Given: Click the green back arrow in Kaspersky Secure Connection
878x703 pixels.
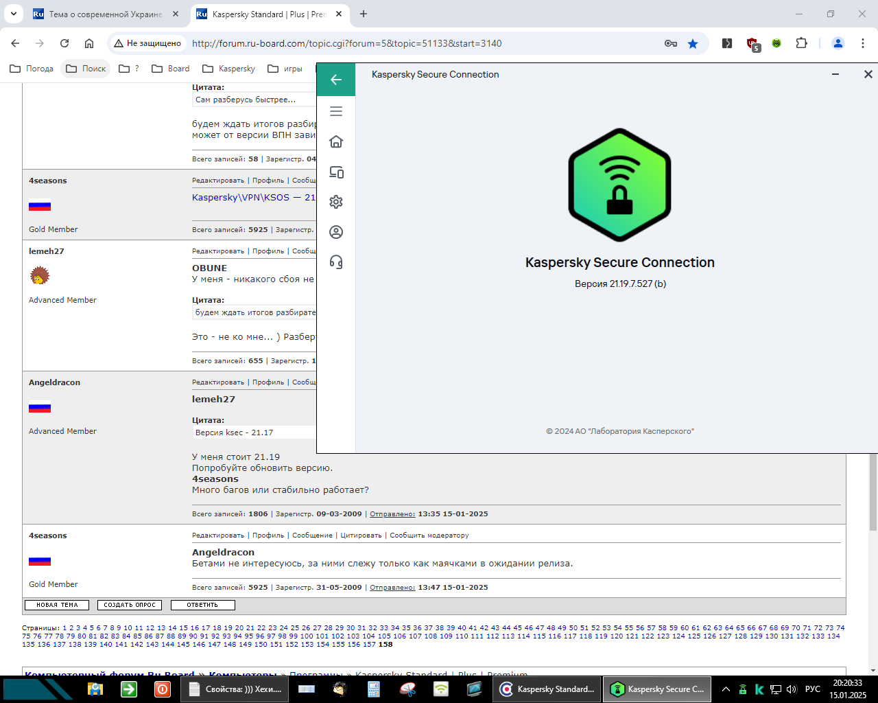Looking at the screenshot, I should click(336, 80).
